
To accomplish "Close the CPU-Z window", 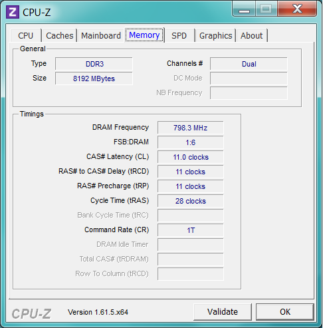I will [x=297, y=9].
